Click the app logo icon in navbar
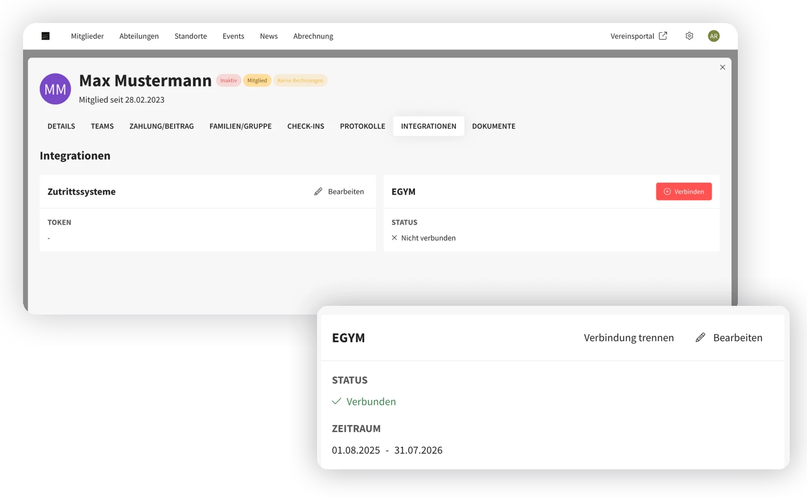 tap(46, 36)
